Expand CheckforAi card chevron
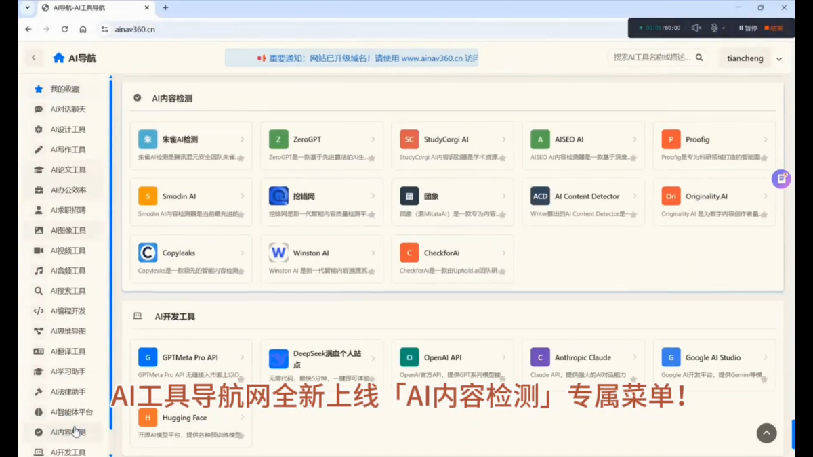Screen dimensions: 813x457 (503, 253)
